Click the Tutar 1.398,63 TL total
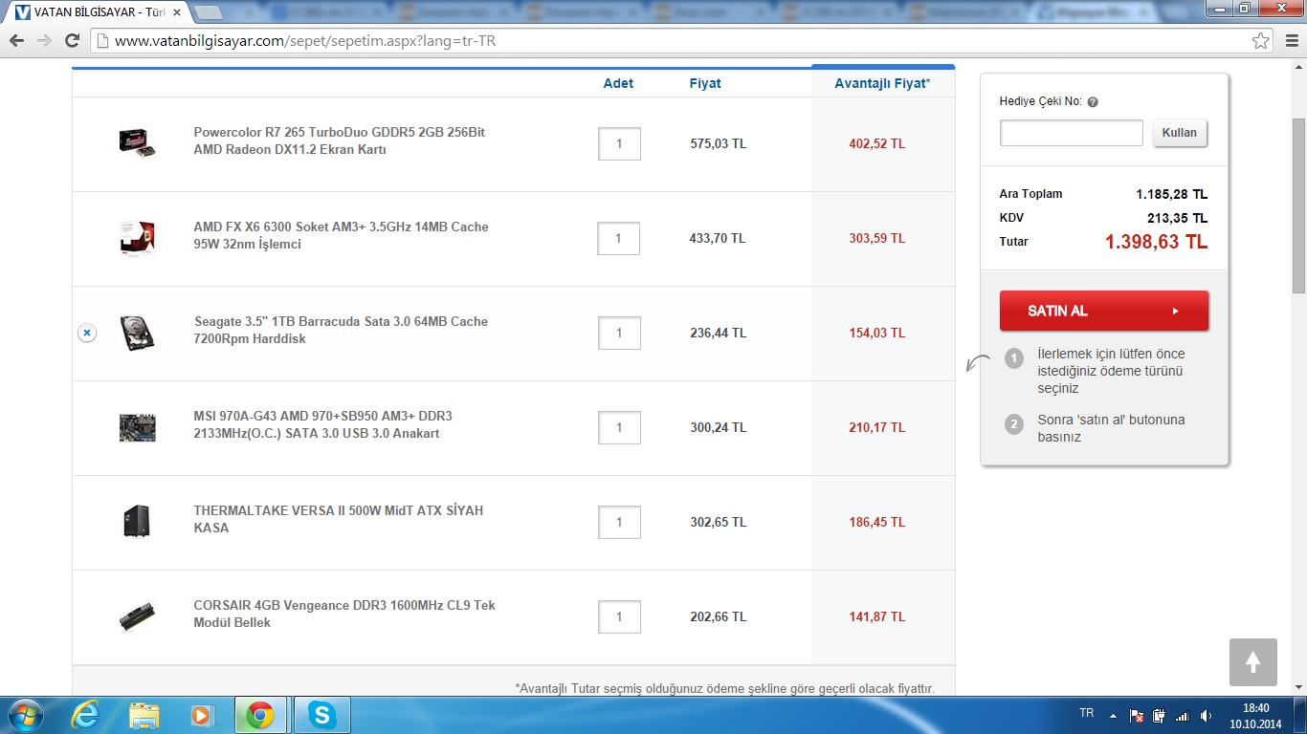This screenshot has width=1307, height=734. point(1156,242)
